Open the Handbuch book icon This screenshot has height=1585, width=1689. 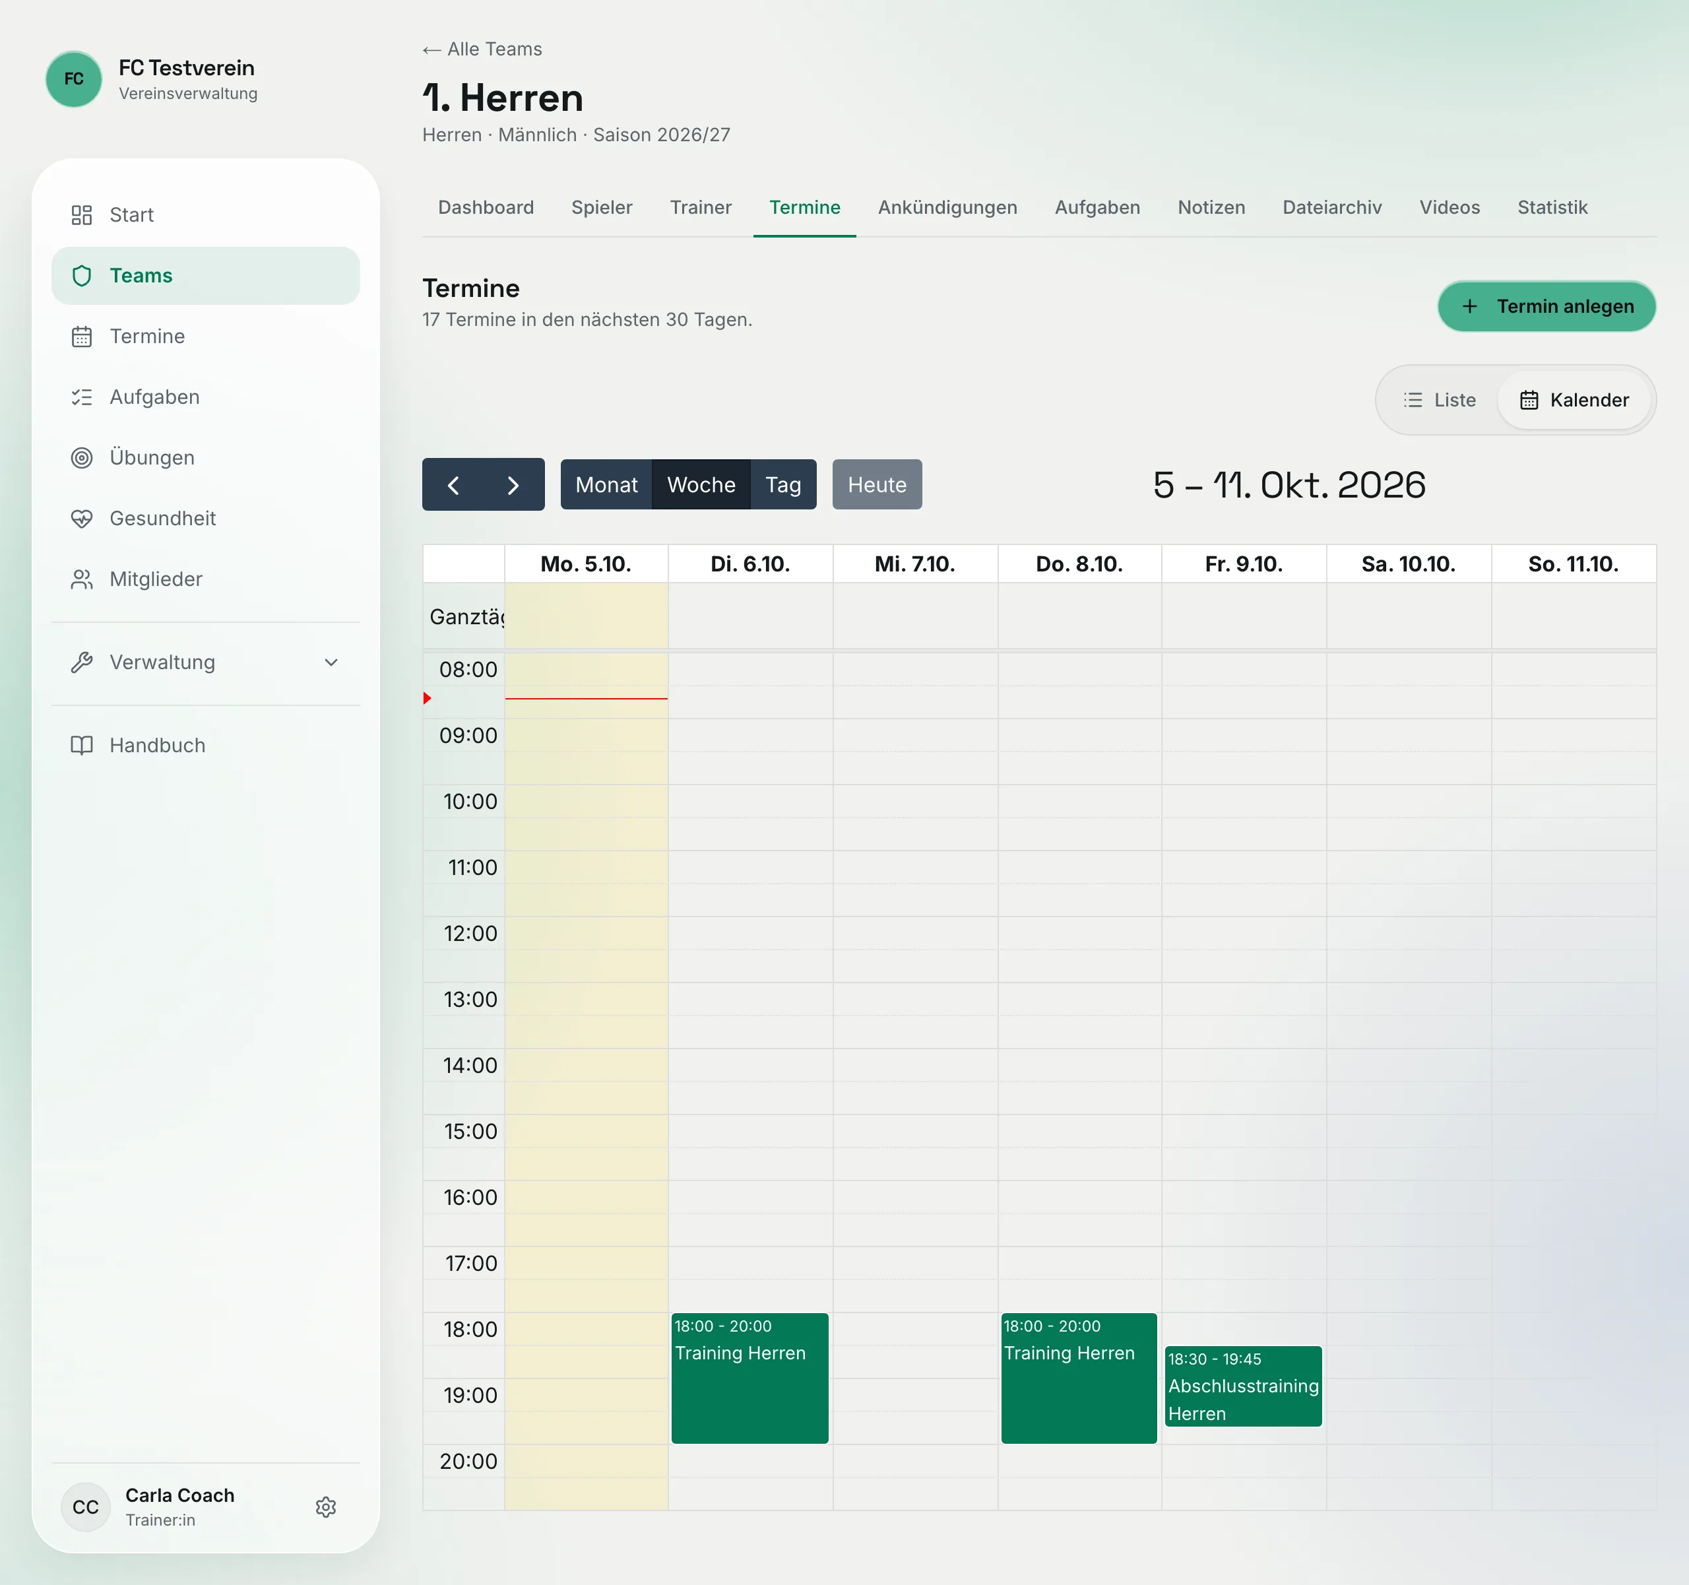click(82, 746)
